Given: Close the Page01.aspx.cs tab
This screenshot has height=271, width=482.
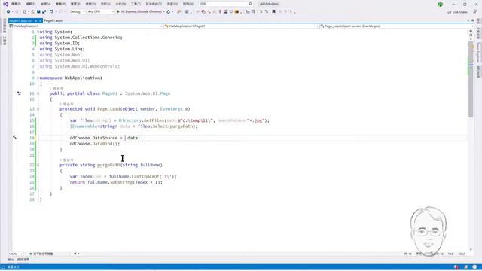Looking at the screenshot, I should click(x=40, y=20).
